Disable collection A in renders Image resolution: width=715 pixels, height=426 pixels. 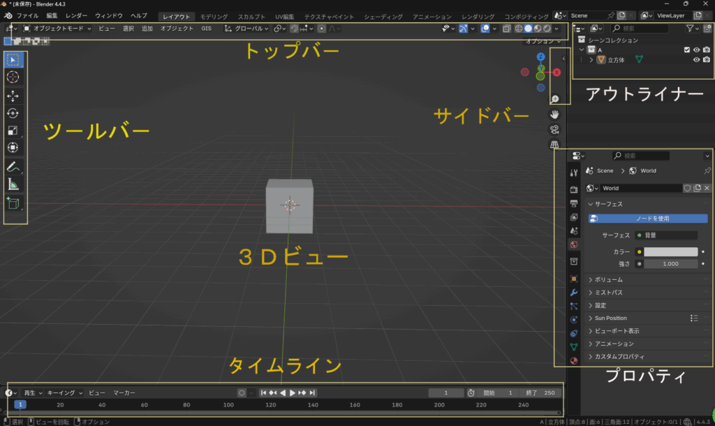coord(707,50)
